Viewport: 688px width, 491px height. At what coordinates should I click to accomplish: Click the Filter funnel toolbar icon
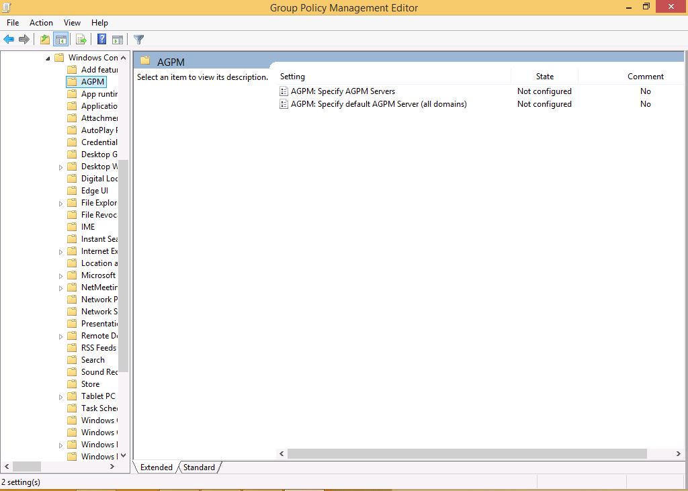139,40
